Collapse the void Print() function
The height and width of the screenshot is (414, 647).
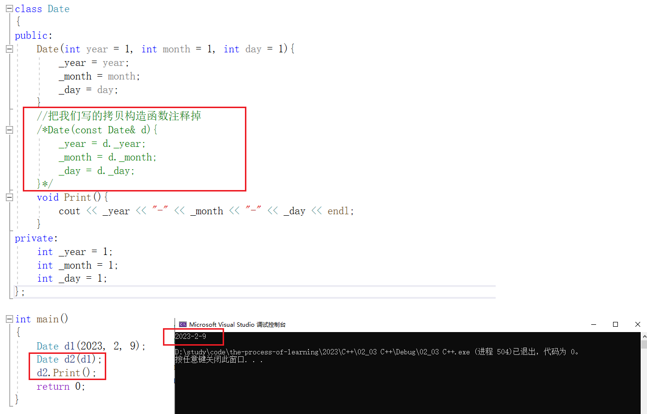point(9,197)
